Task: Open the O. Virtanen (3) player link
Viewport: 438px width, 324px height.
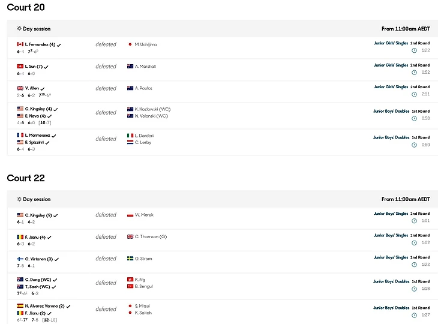Action: pyautogui.click(x=40, y=259)
